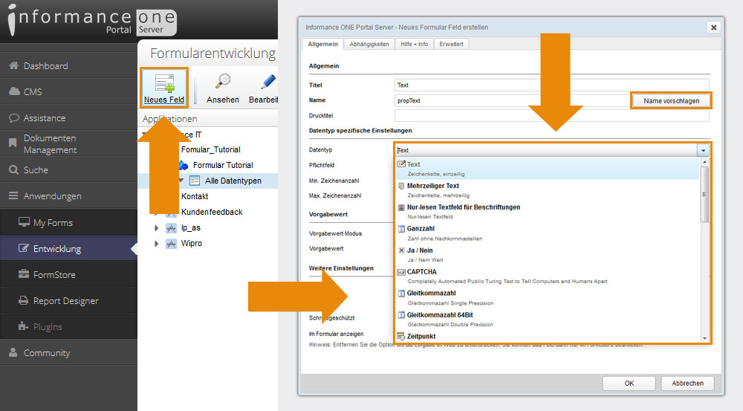Switch to the Abhängigkeiten tab

pos(369,44)
